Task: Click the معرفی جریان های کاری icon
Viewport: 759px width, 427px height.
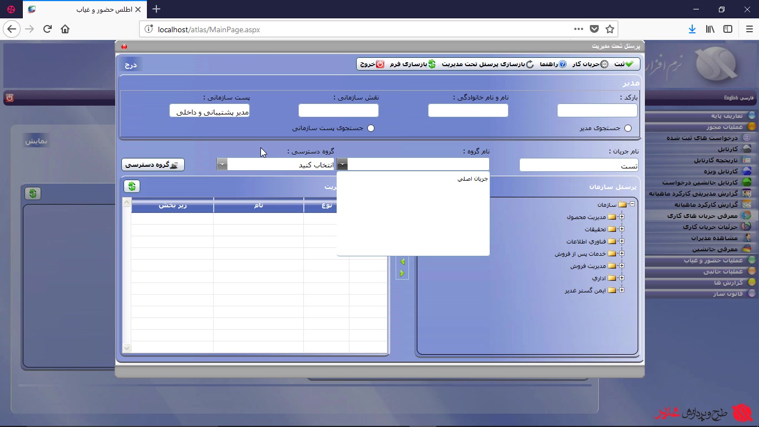Action: pos(747,215)
